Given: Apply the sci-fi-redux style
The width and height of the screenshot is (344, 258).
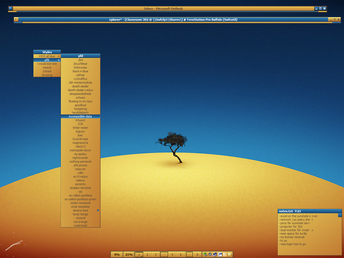Looking at the screenshot, I should (81, 177).
